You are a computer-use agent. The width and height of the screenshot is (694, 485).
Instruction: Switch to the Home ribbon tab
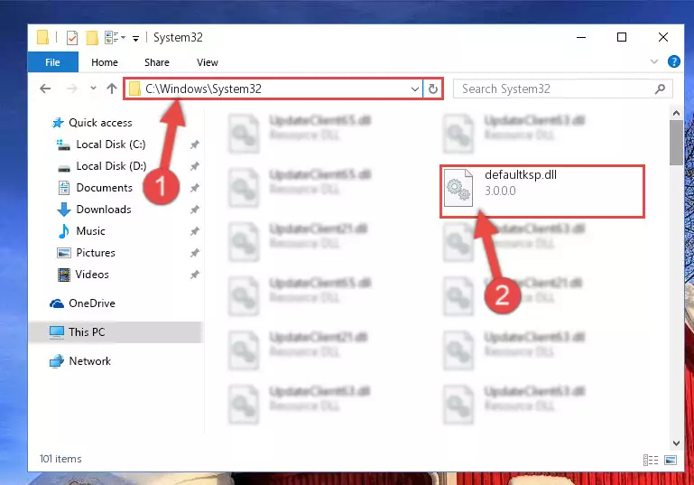pos(105,62)
